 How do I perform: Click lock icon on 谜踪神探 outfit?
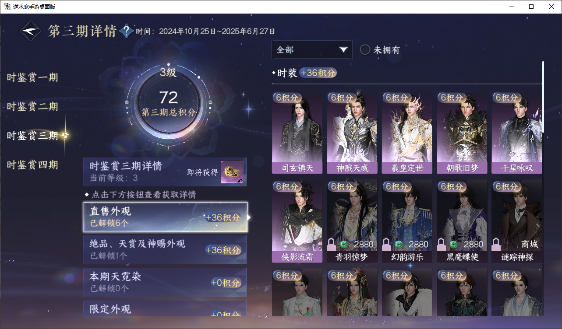pos(496,243)
